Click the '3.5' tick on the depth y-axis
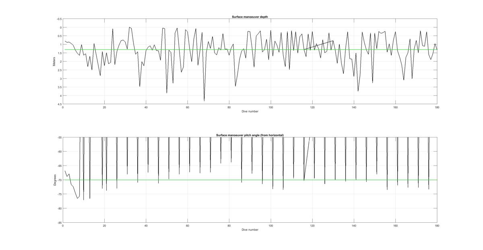483x250 pixels. (x=60, y=87)
